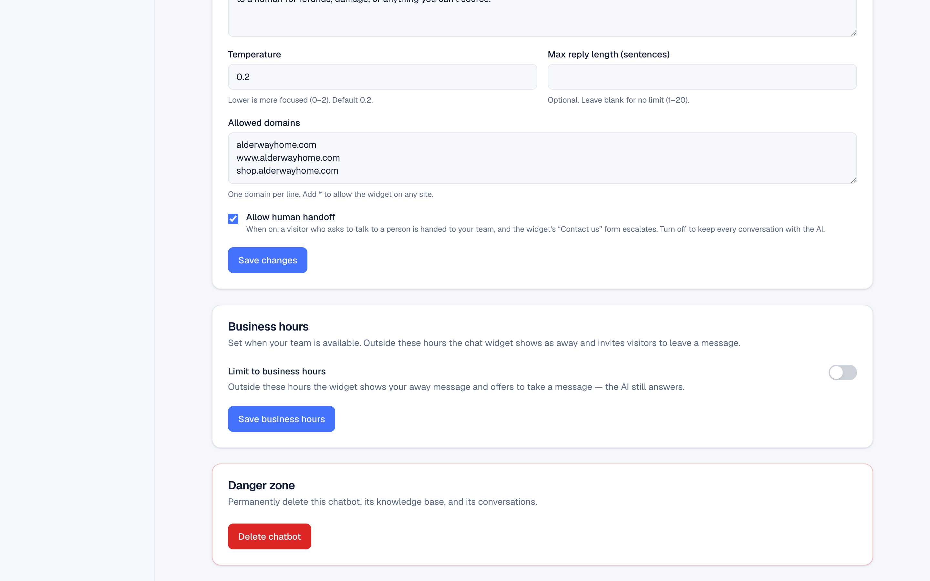Viewport: 930px width, 581px height.
Task: Click the "Temperature" field label
Action: click(254, 54)
